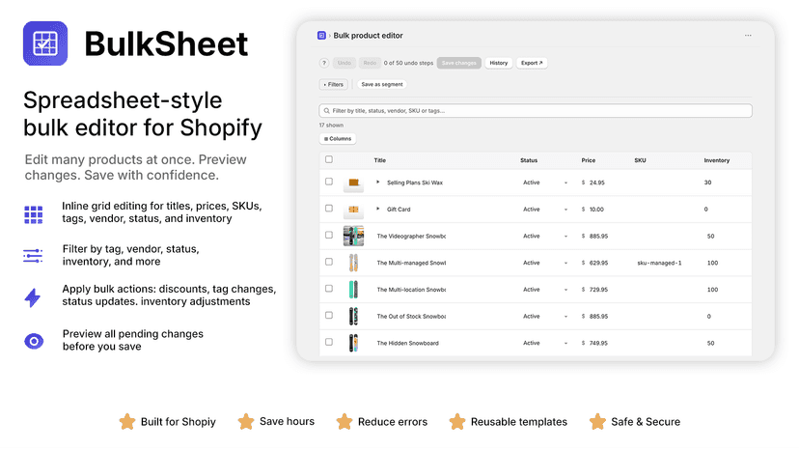Click the price cell 24.95

(x=596, y=183)
